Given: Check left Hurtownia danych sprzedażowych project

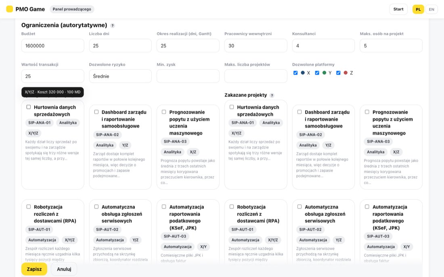Looking at the screenshot, I should coord(29,107).
